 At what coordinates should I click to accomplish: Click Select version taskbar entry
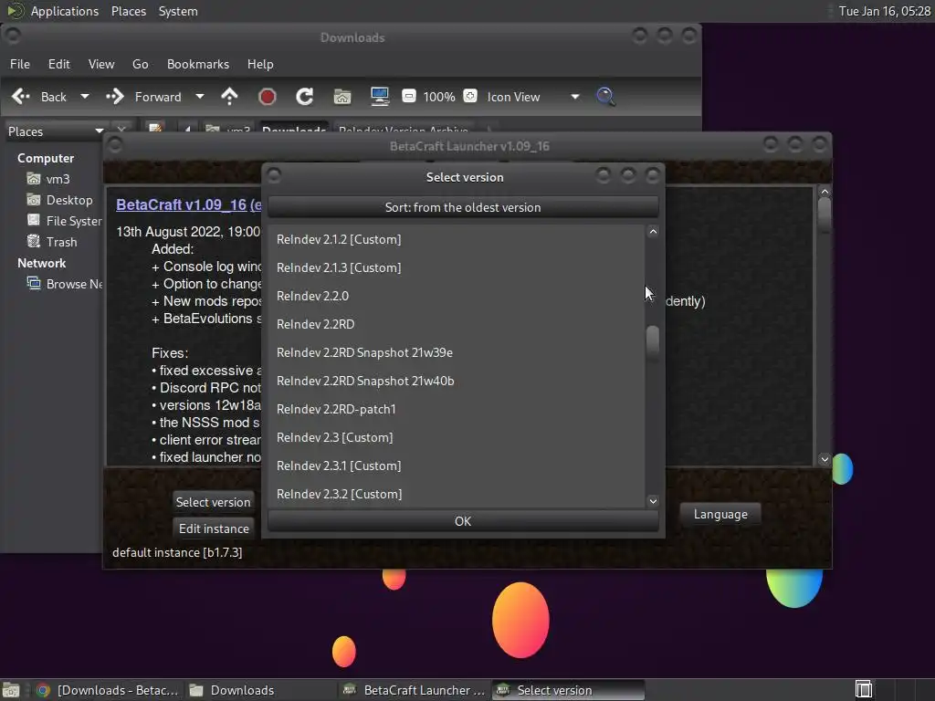(x=568, y=690)
